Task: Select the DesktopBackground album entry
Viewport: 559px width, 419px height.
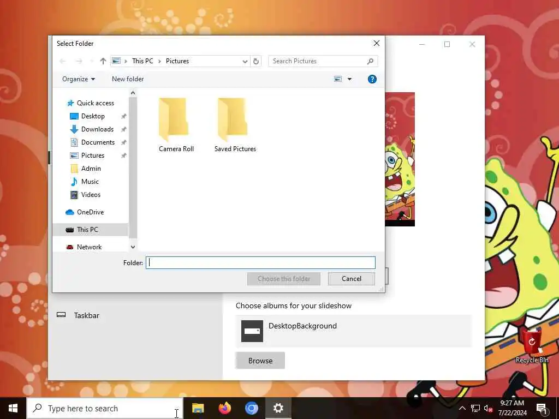Action: (x=354, y=331)
